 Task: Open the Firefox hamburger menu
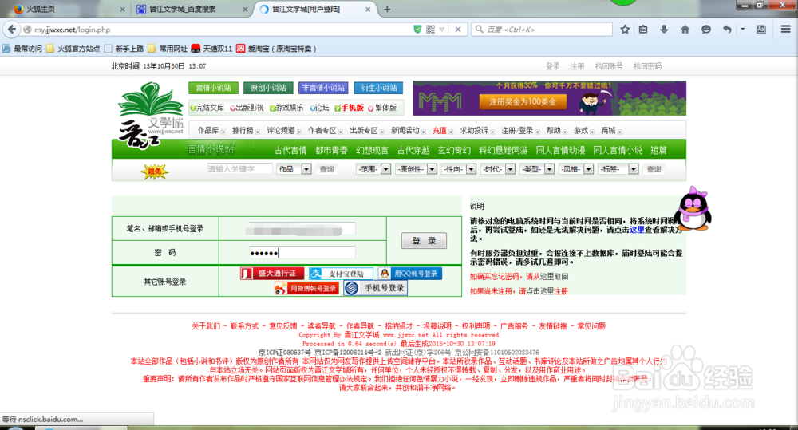pos(786,30)
